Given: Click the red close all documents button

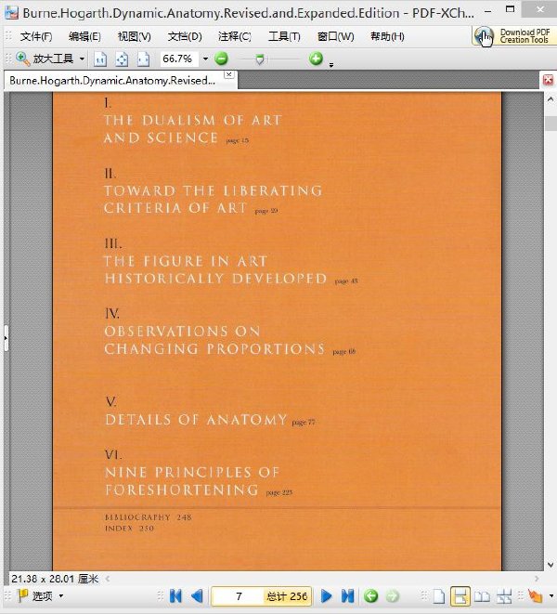Looking at the screenshot, I should coord(548,80).
